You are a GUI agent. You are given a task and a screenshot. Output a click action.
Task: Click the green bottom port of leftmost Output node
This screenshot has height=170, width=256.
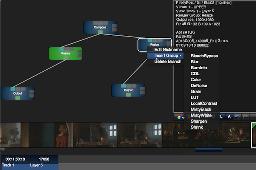17,98
